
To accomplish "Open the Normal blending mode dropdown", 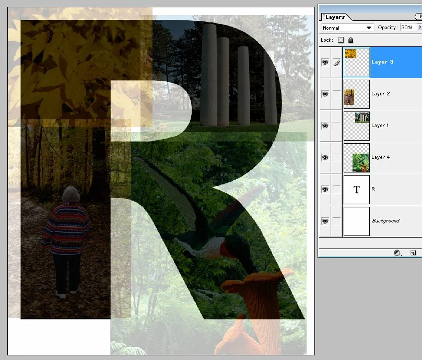I will pyautogui.click(x=347, y=28).
